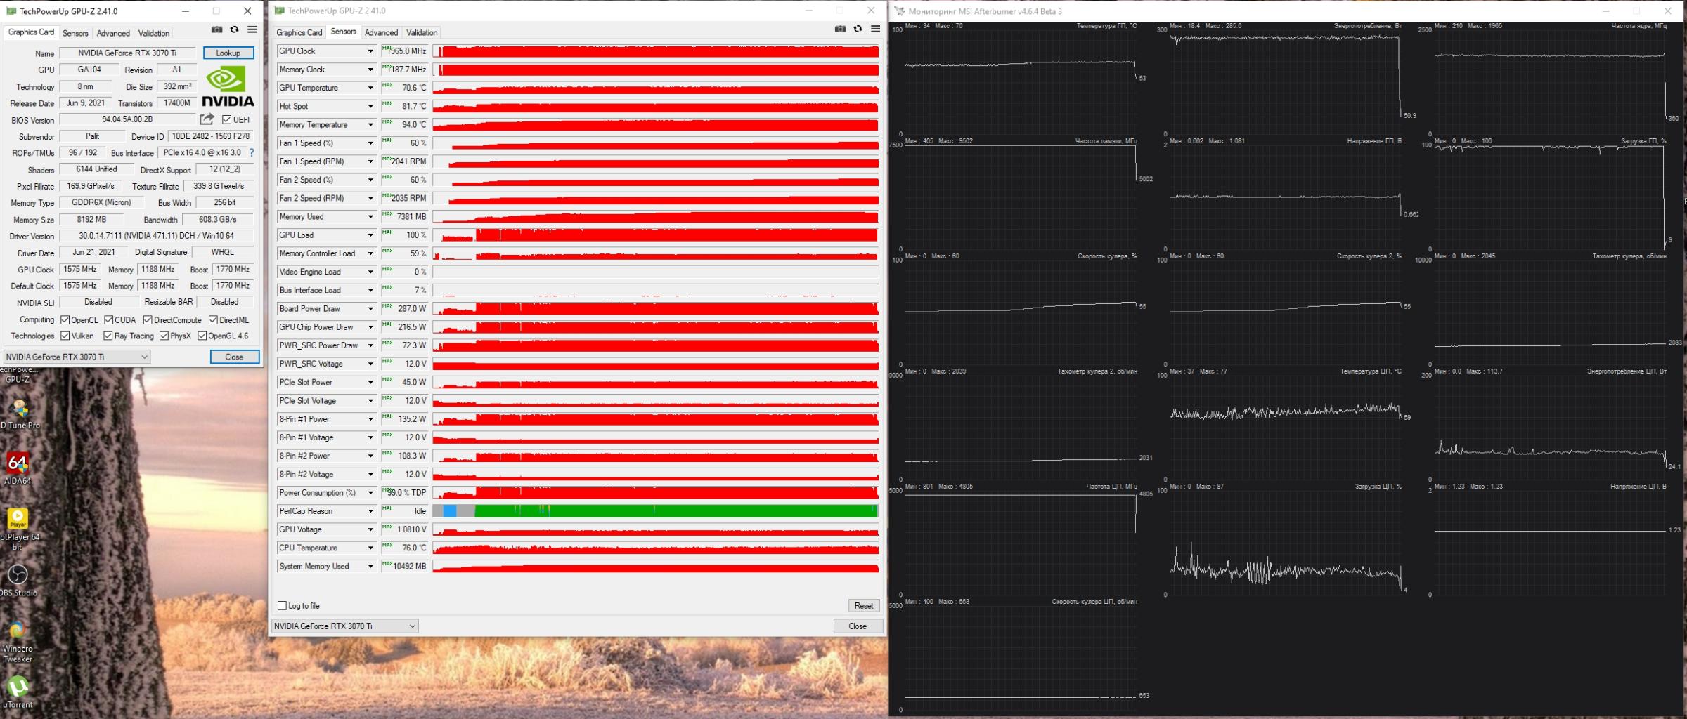Click the BIOS Version field 94.04.5A.00.2B
This screenshot has height=719, width=1687.
point(127,119)
